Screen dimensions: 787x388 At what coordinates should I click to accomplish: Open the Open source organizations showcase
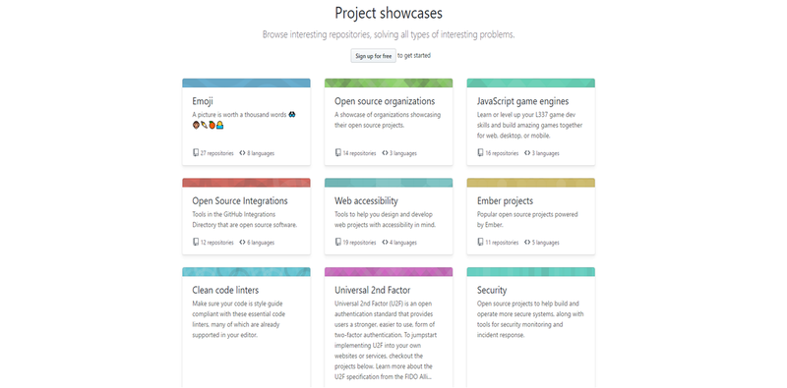tap(385, 101)
